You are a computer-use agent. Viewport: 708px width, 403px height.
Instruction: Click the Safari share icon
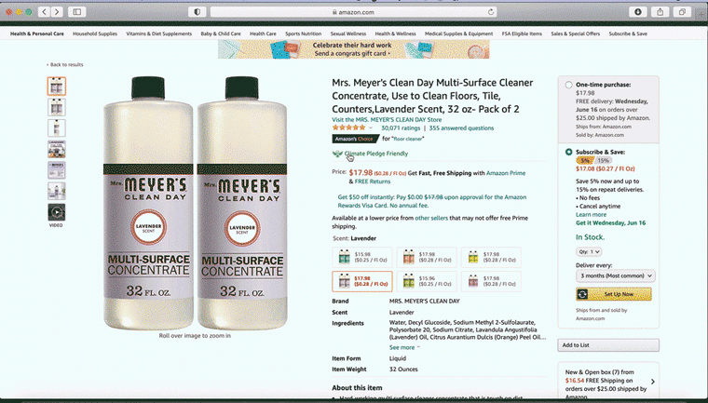pyautogui.click(x=660, y=12)
